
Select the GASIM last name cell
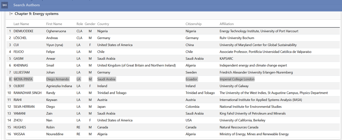coord(18,58)
